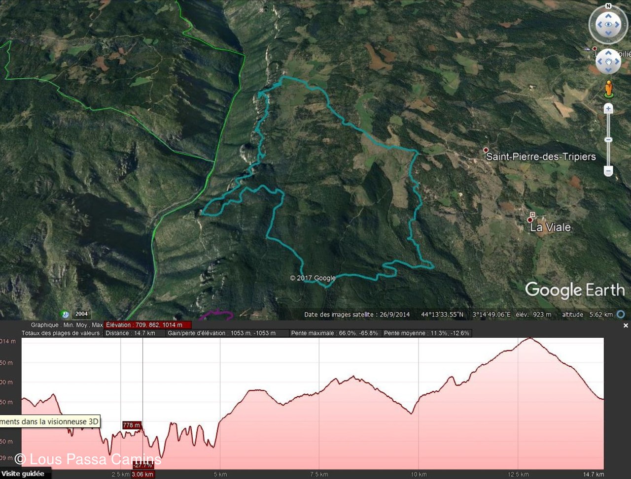This screenshot has height=479, width=631.
Task: Click the North indicator on the compass
Action: click(x=608, y=6)
